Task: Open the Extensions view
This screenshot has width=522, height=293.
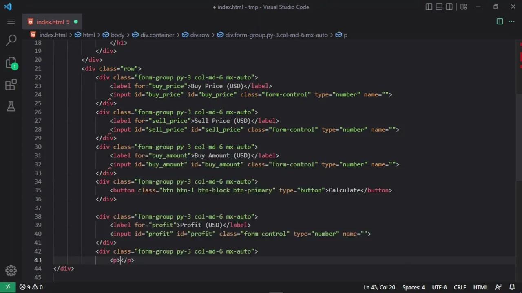Action: (x=11, y=85)
